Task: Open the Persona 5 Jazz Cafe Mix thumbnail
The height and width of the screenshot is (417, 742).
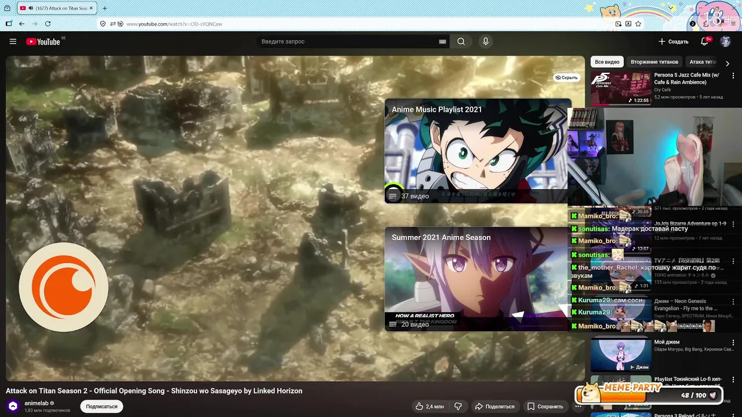Action: tap(621, 88)
